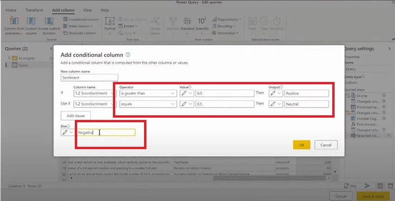Screen dimensions: 395x201
Task: Select the Add column tab
Action: [x=63, y=10]
